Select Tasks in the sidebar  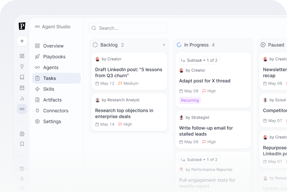pos(56,78)
